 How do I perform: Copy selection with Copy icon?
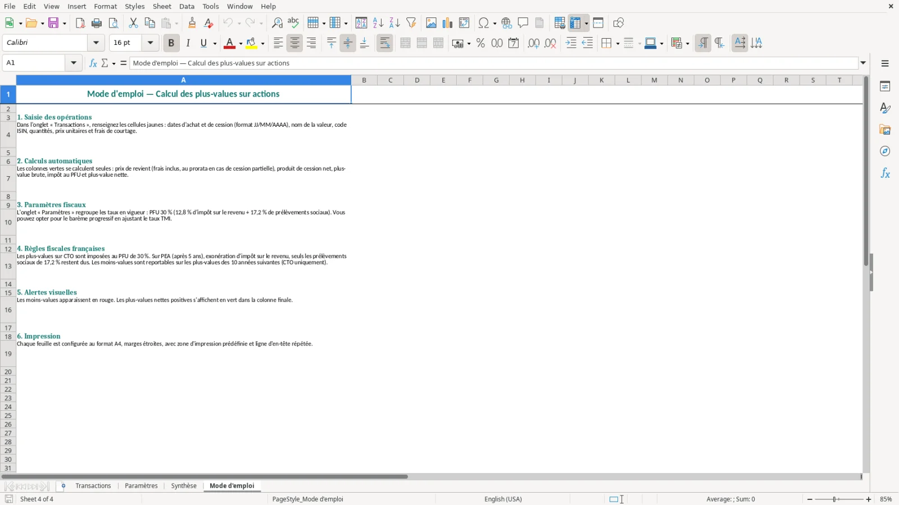[149, 23]
